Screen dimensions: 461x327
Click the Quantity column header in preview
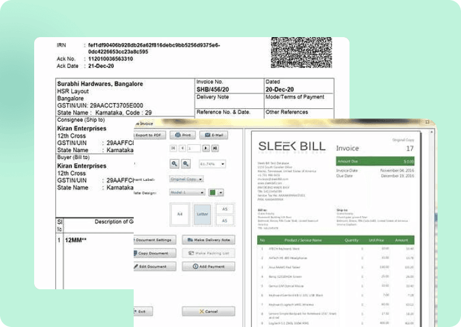[x=351, y=240]
